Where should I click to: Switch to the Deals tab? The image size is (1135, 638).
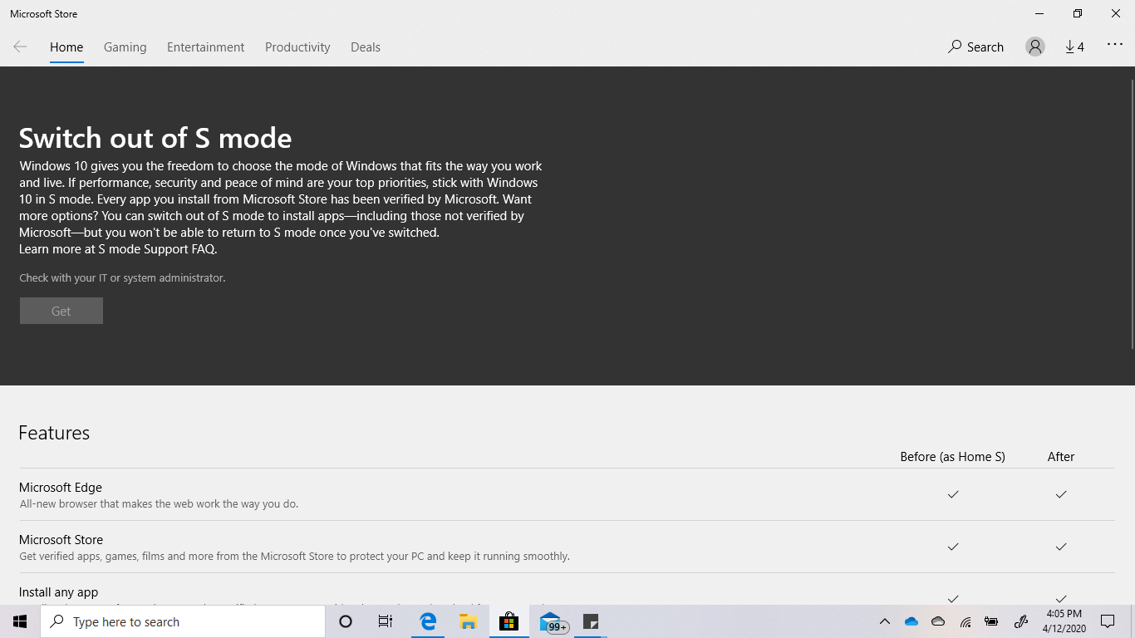(366, 47)
